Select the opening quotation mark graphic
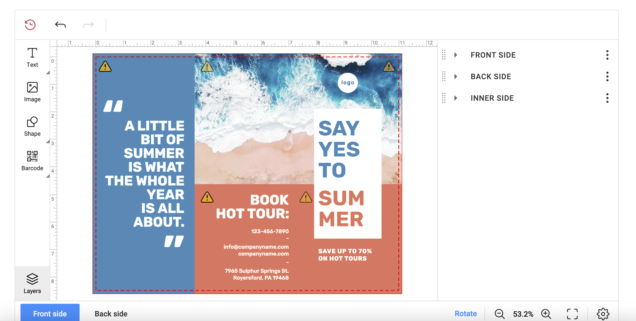The width and height of the screenshot is (636, 321). tap(113, 106)
